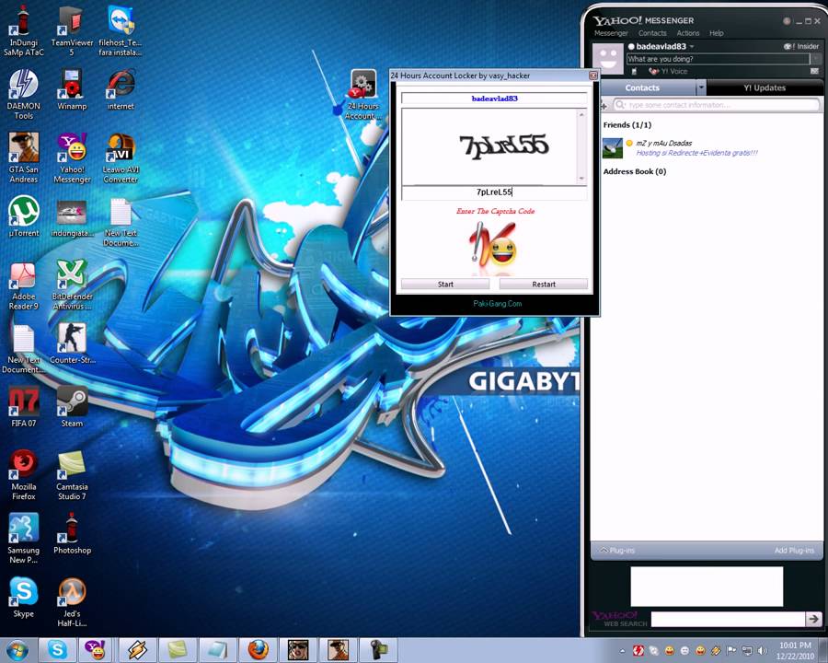Open the indungiata... desktop icon

click(x=73, y=218)
